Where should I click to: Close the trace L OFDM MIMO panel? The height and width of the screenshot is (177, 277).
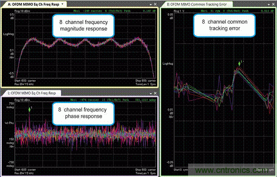click(x=155, y=93)
